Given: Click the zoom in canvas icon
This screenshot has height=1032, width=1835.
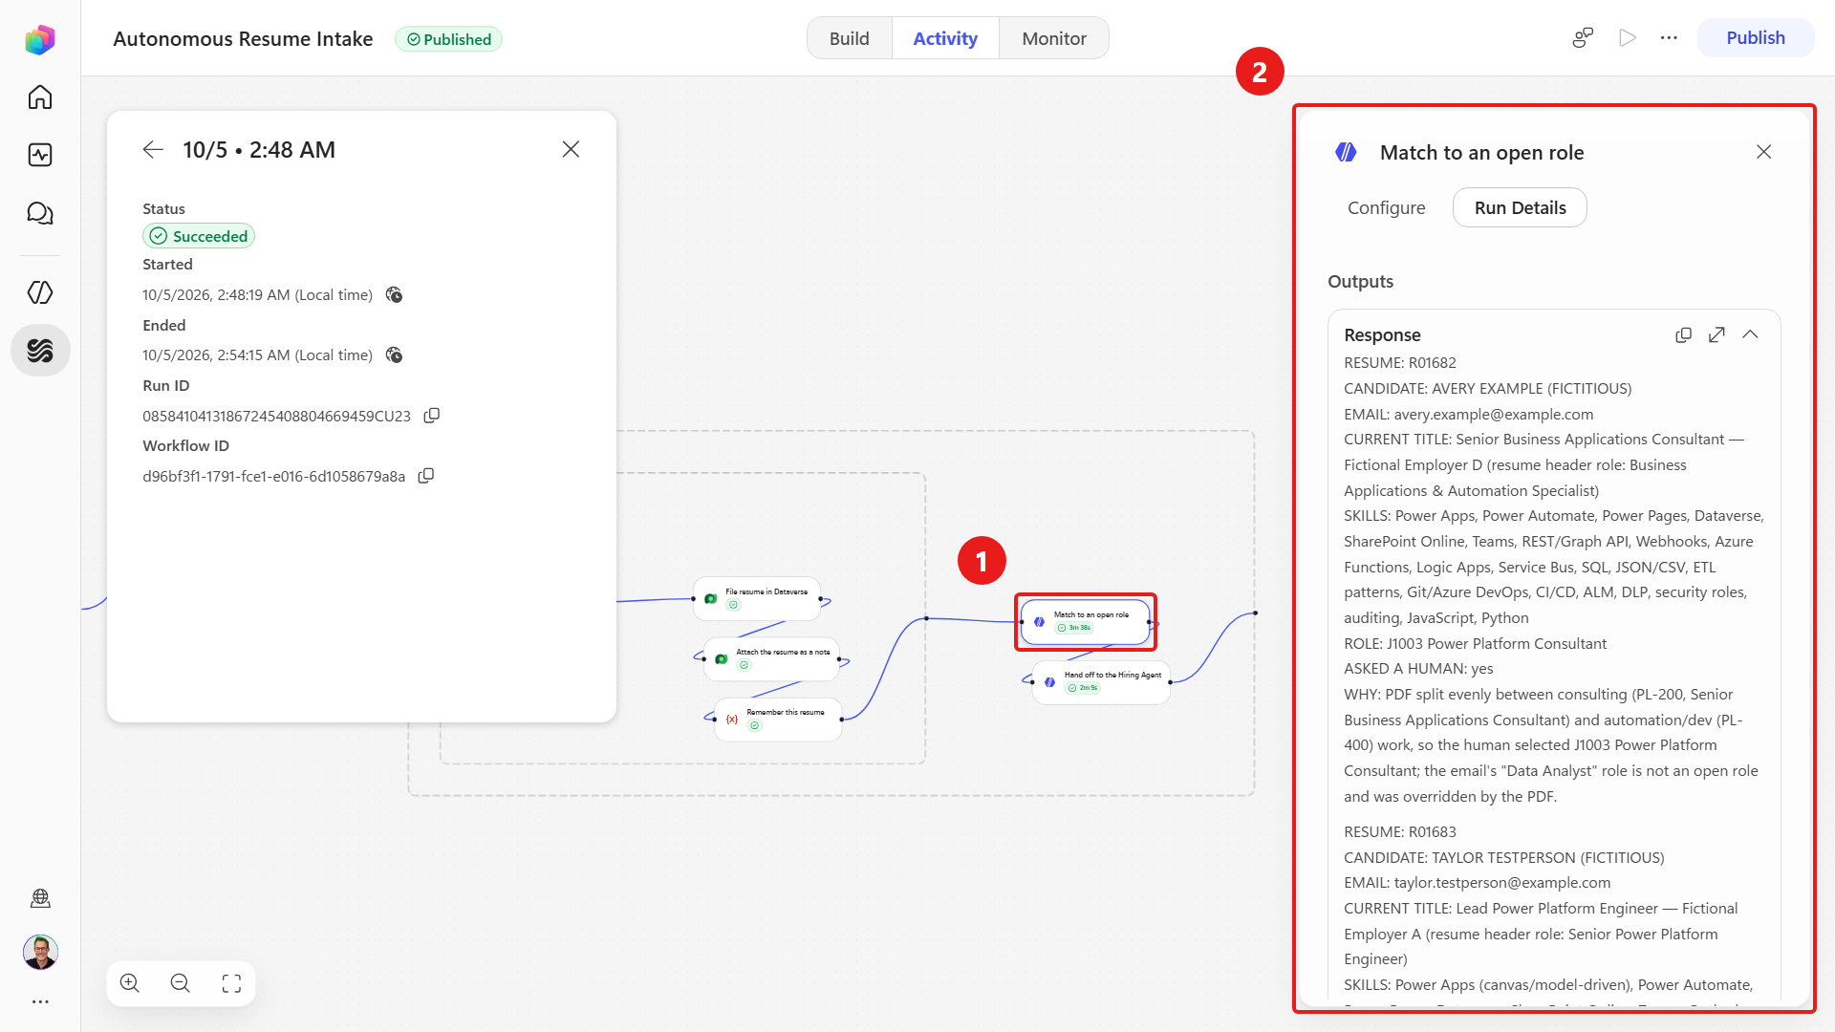Looking at the screenshot, I should (x=130, y=983).
